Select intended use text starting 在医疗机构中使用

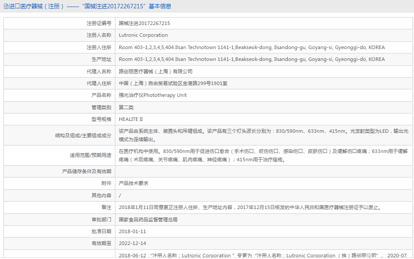[x=263, y=155]
